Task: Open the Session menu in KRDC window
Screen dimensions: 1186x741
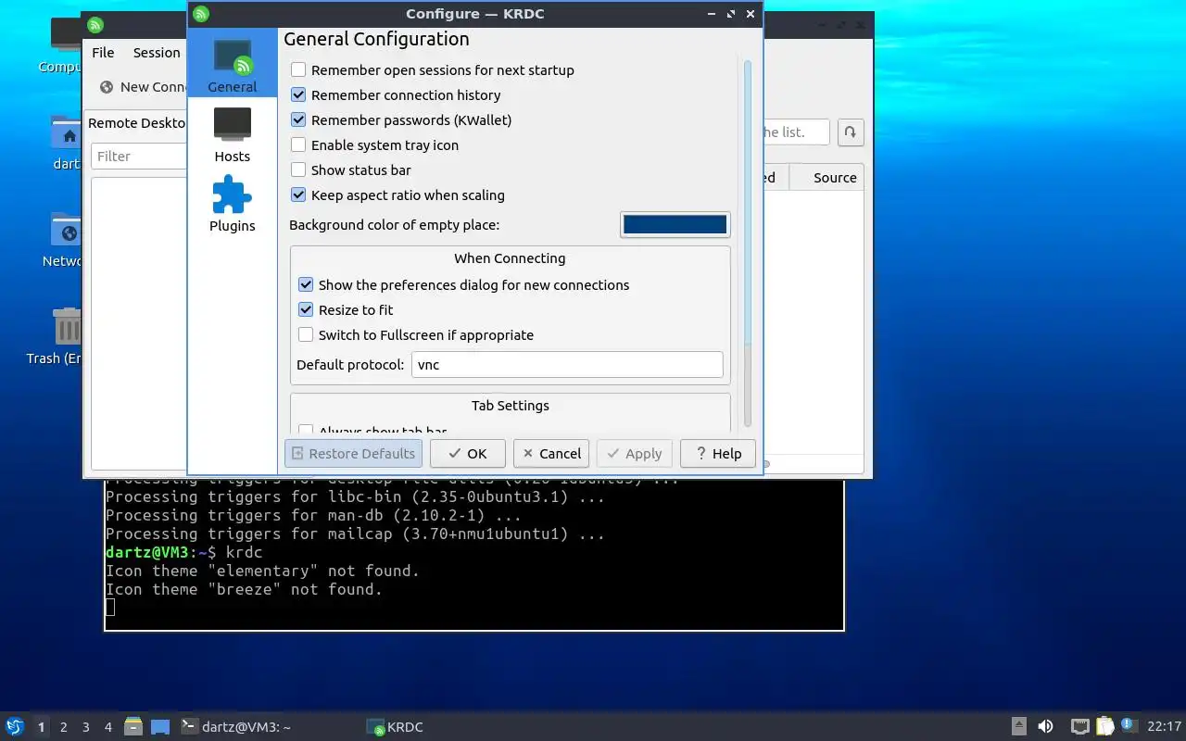Action: point(157,53)
